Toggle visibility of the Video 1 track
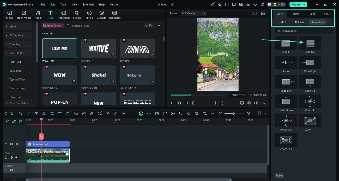339x181 pixels. 17,157
